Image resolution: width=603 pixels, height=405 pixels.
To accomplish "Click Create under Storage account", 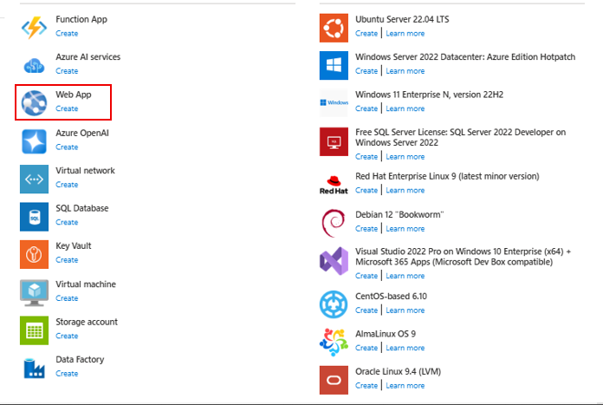I will point(67,336).
